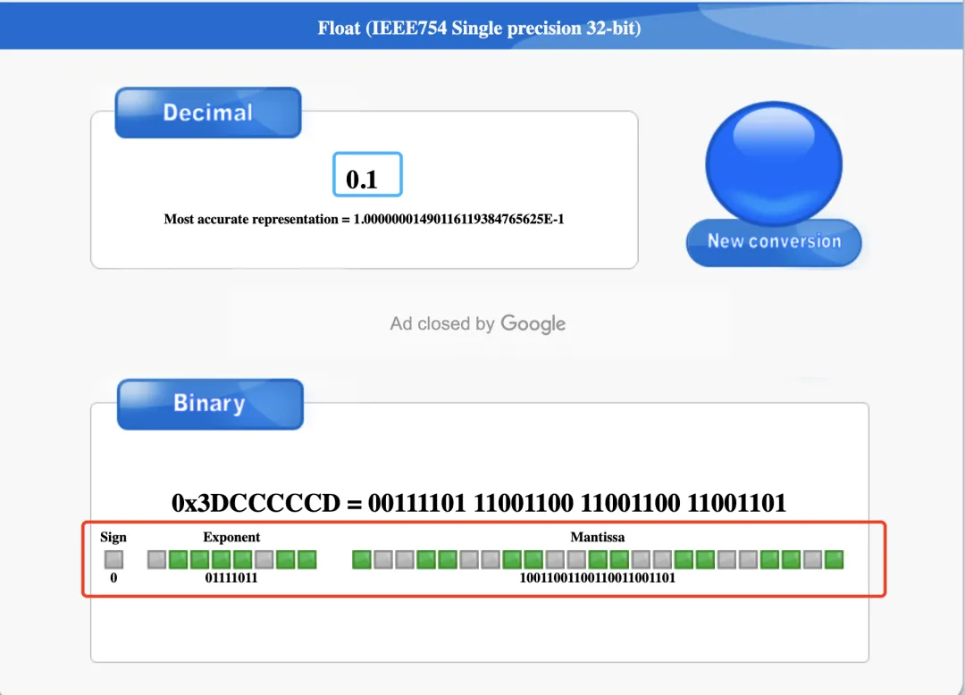Click the decimal input field showing 0.1
The width and height of the screenshot is (965, 695).
pyautogui.click(x=367, y=175)
